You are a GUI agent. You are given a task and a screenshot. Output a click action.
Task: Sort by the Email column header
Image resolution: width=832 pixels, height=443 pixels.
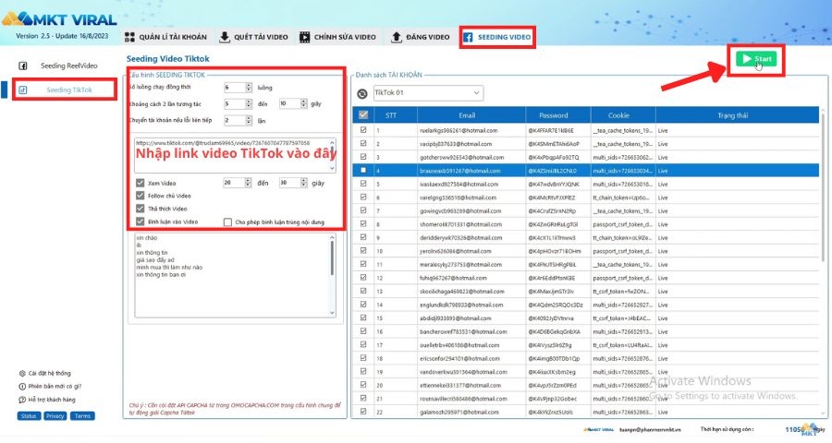point(467,115)
